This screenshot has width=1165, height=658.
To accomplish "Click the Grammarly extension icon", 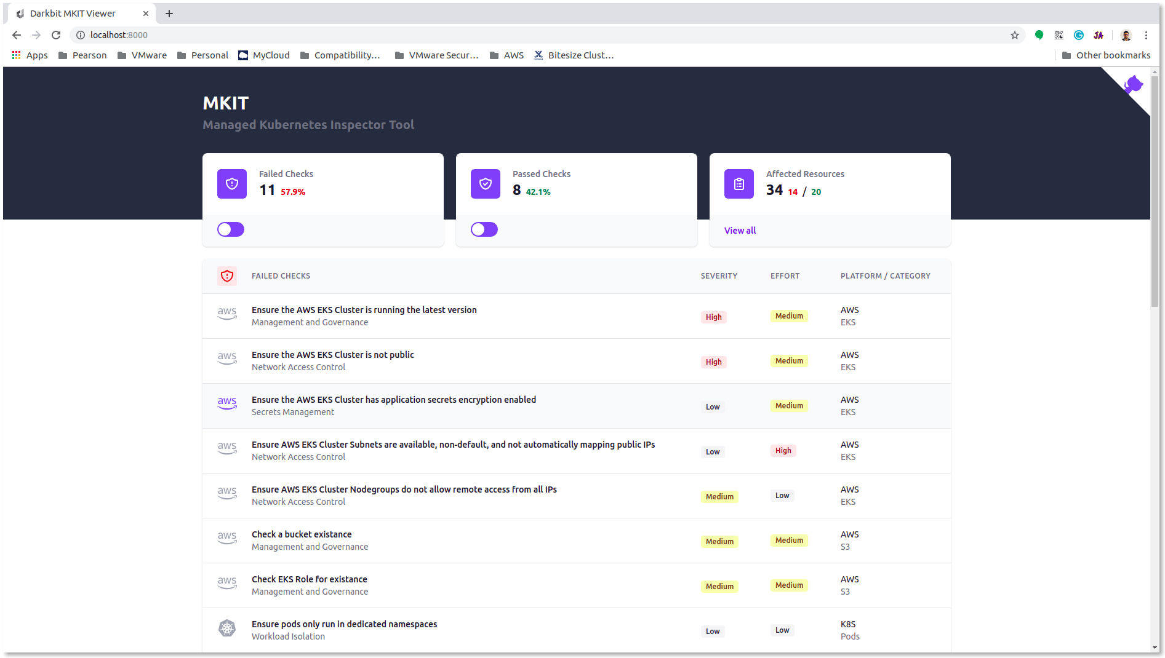I will (1078, 35).
